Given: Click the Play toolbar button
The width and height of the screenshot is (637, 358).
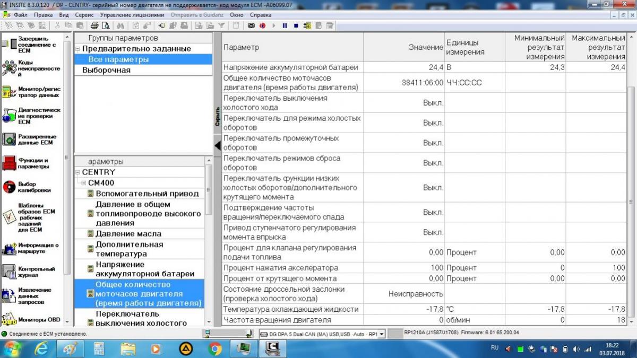Looking at the screenshot, I should click(274, 25).
